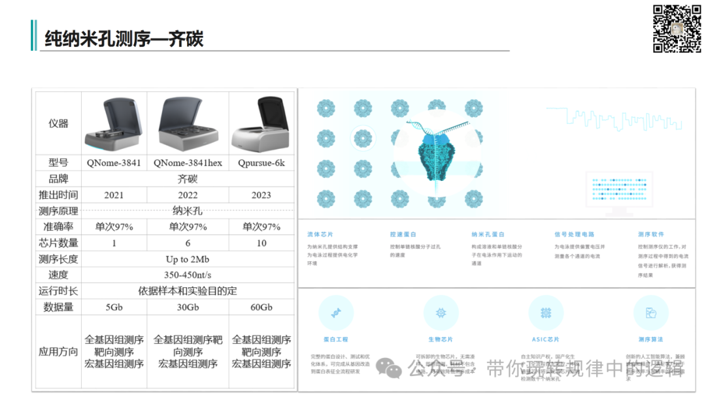The height and width of the screenshot is (397, 706).
Task: Click the 流体芯片 heading
Action: point(320,234)
